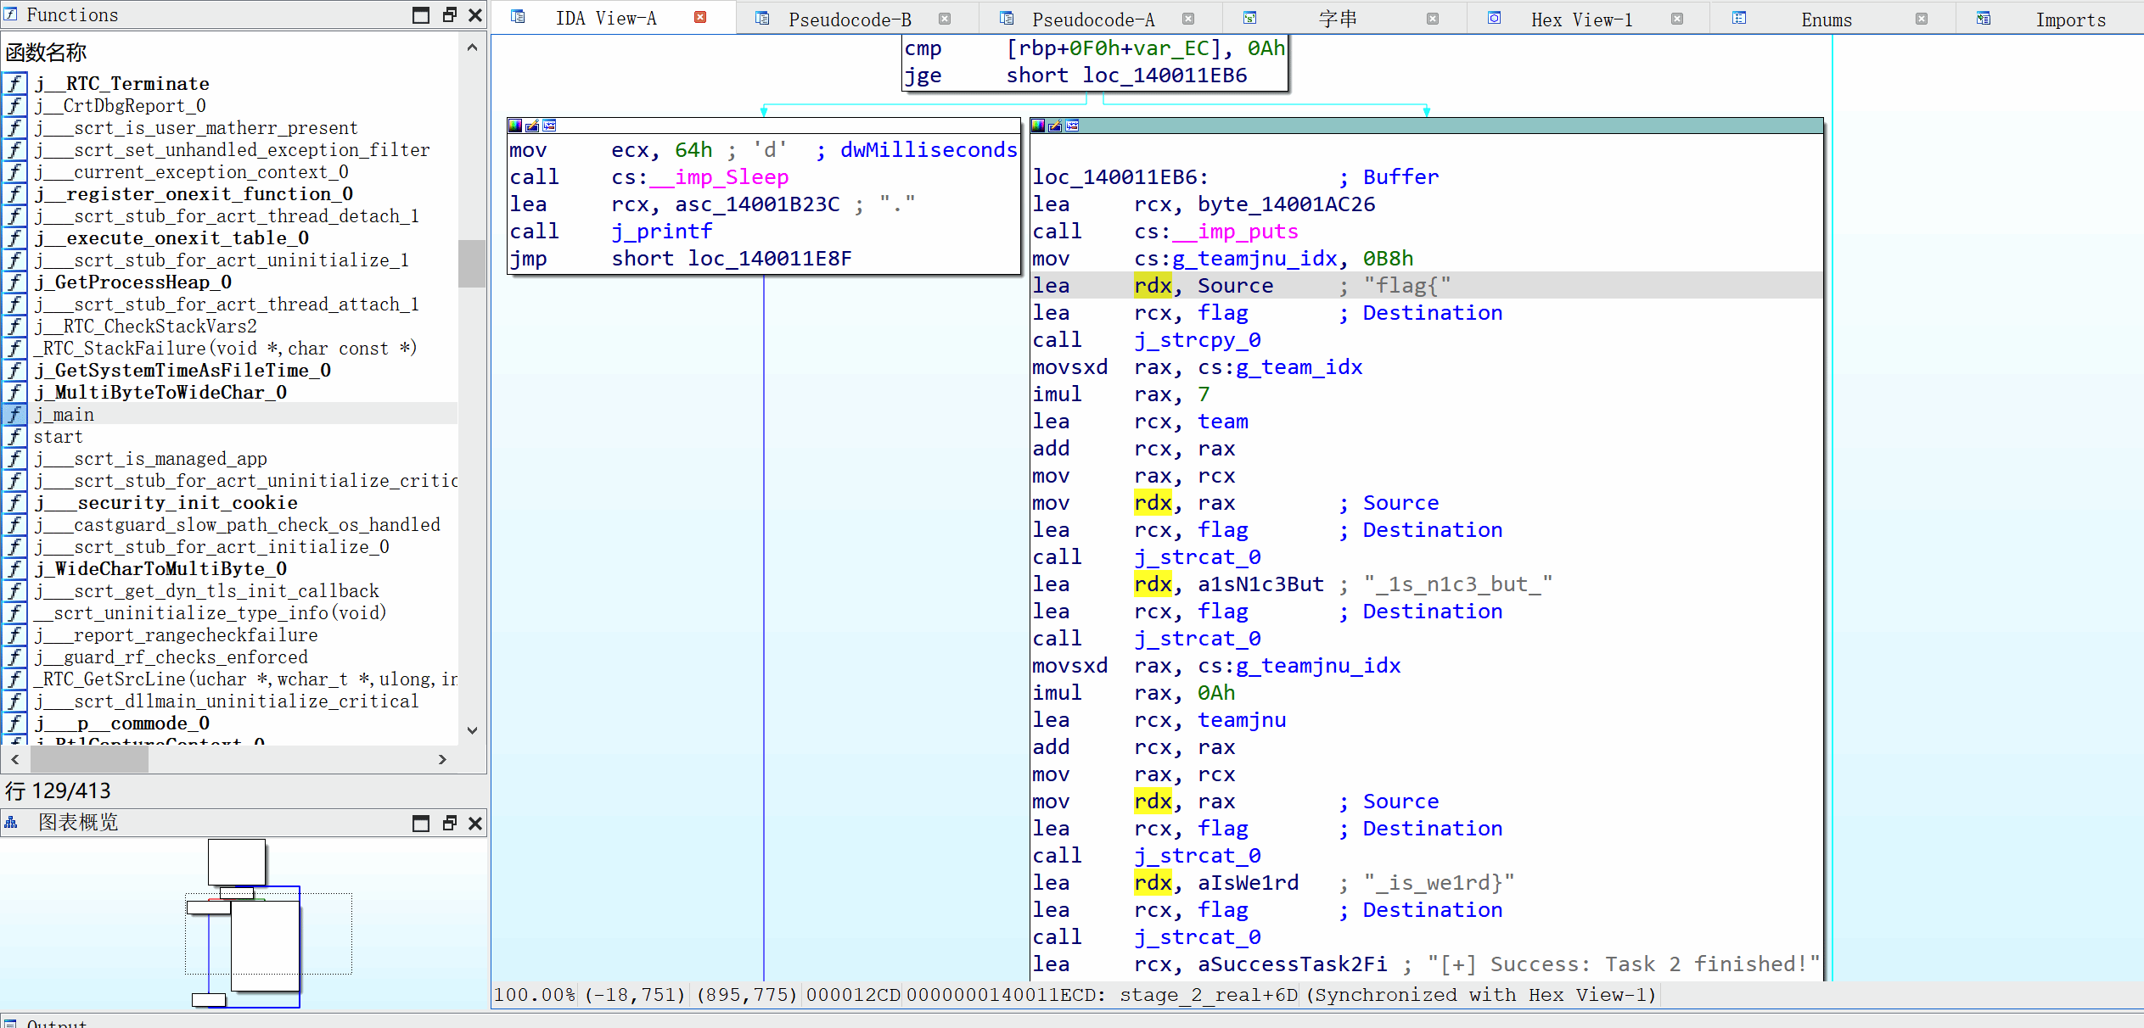Click the j_printf call target
This screenshot has height=1028, width=2144.
(662, 231)
